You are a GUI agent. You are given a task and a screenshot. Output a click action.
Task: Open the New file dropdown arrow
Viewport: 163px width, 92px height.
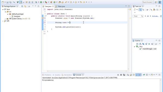pyautogui.click(x=5, y=2)
